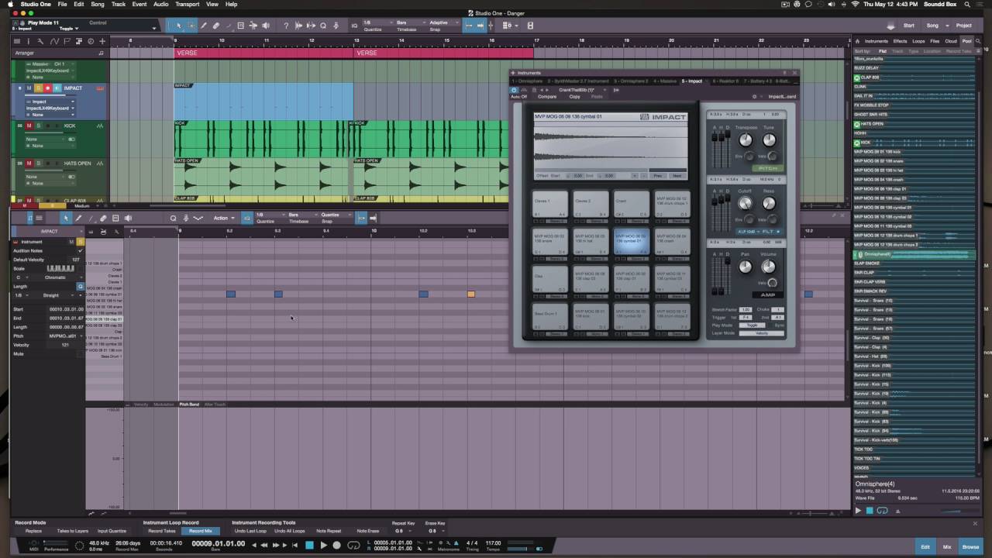Open the Effects tab in browser
Screen dimensions: 992x558
tap(900, 41)
